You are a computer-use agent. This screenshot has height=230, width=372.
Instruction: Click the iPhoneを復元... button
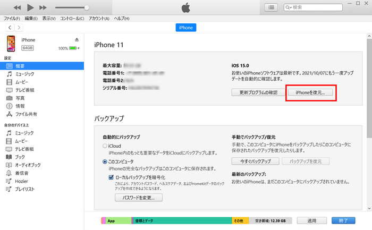(310, 92)
